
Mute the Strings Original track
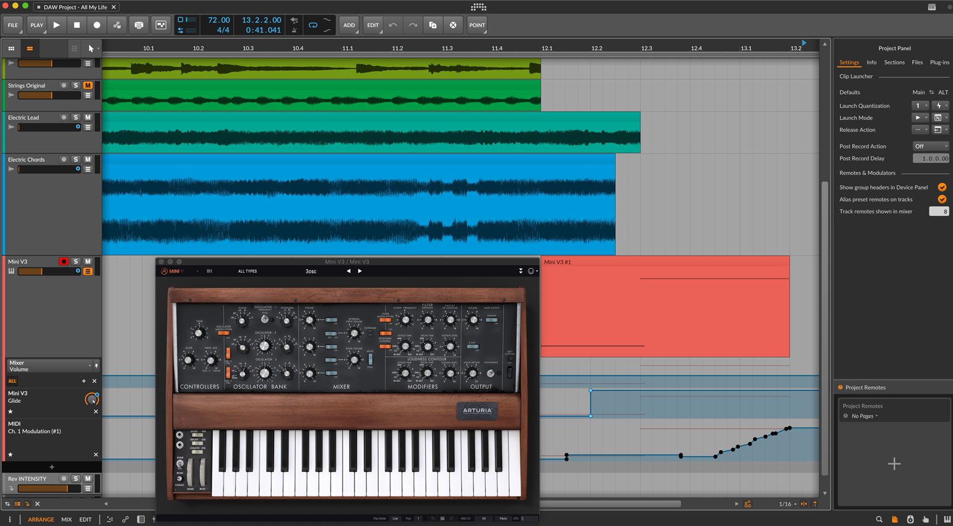[87, 85]
